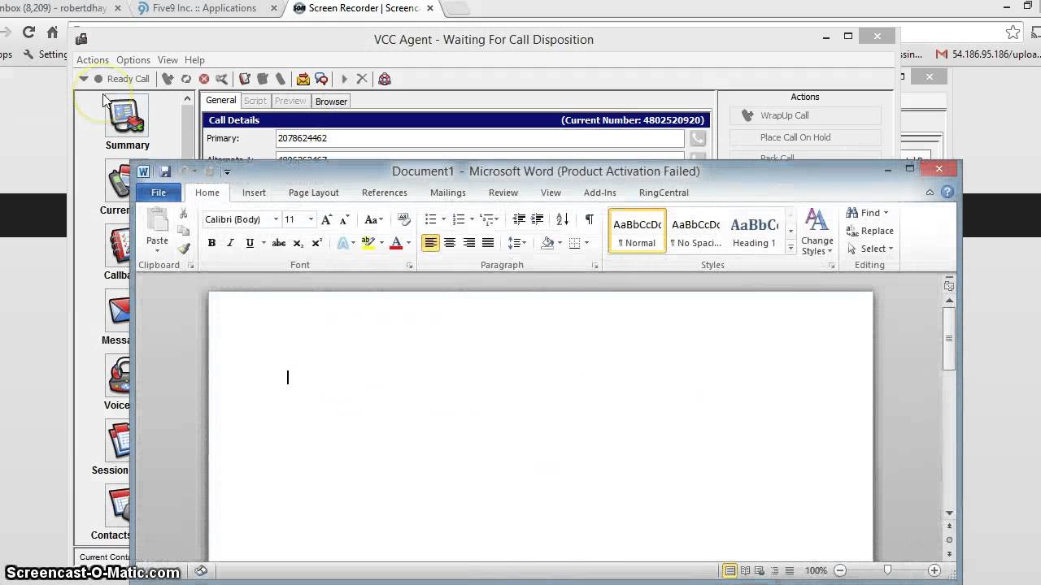Toggle Show/Hide paragraph marks
The image size is (1041, 585).
(x=590, y=219)
